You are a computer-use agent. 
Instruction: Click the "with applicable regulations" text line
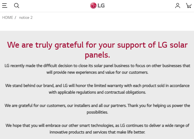97,92
